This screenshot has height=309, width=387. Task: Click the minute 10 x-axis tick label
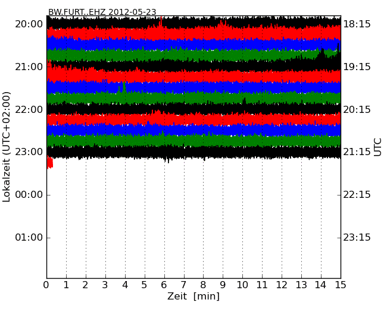[x=242, y=285]
